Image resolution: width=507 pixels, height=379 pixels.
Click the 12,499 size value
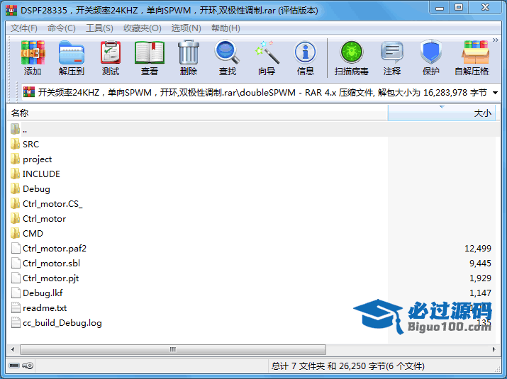click(478, 248)
